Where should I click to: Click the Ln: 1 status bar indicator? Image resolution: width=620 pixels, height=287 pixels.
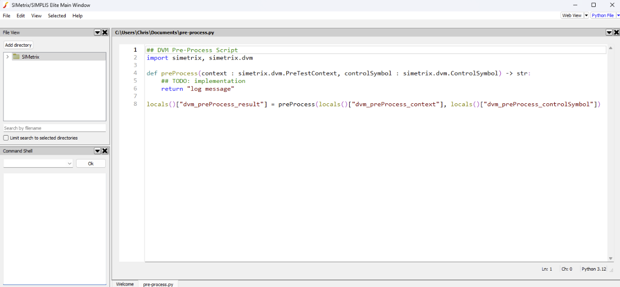(x=546, y=269)
